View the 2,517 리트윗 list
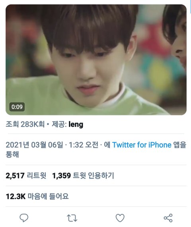 (x=26, y=175)
